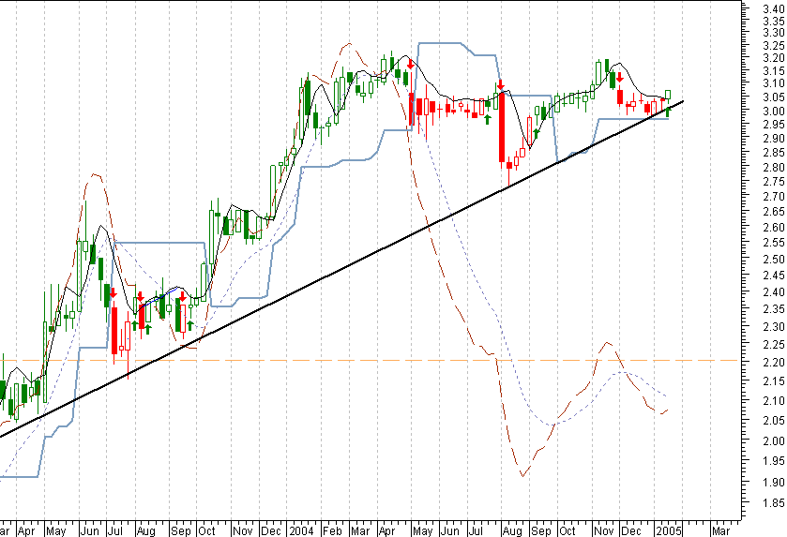The image size is (787, 537).
Task: Click the 2.70 price axis label
Action: [774, 197]
